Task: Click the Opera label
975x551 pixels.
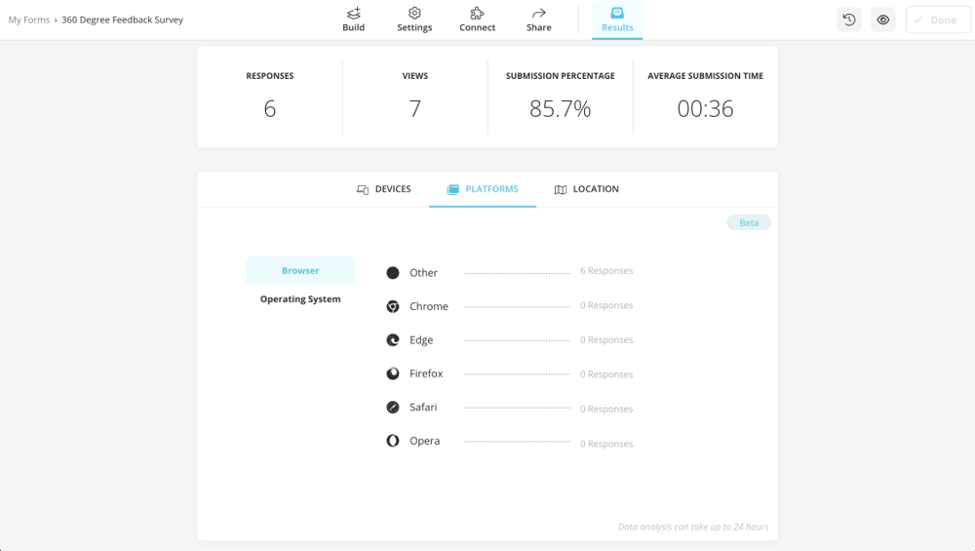Action: point(425,441)
